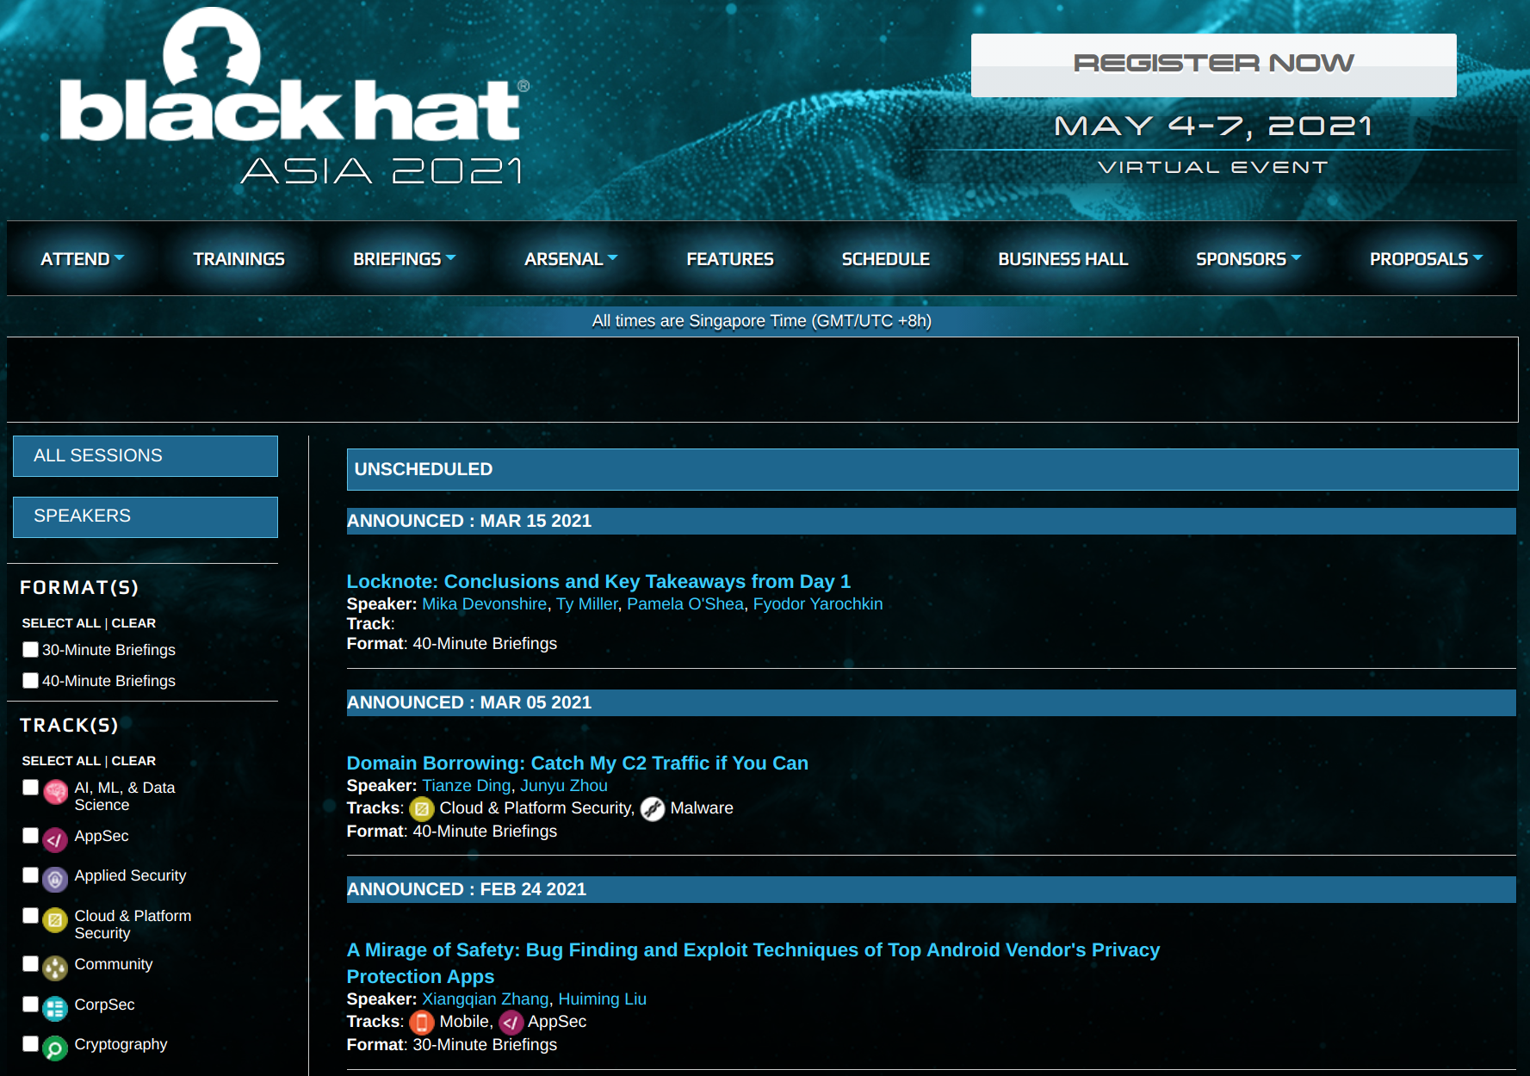View speaker Xiangqian Zhang's profile
This screenshot has width=1530, height=1076.
tap(485, 999)
